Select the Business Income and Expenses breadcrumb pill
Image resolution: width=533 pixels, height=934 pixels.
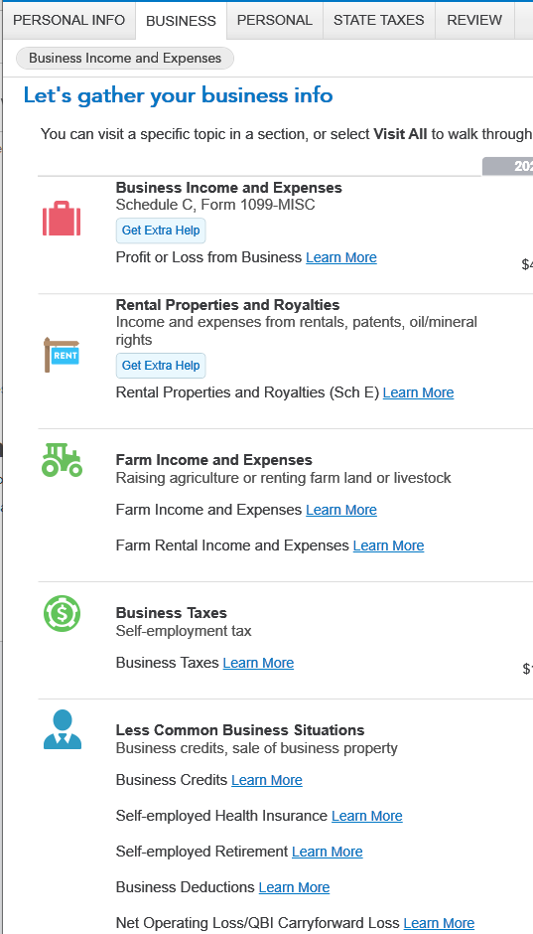[125, 59]
